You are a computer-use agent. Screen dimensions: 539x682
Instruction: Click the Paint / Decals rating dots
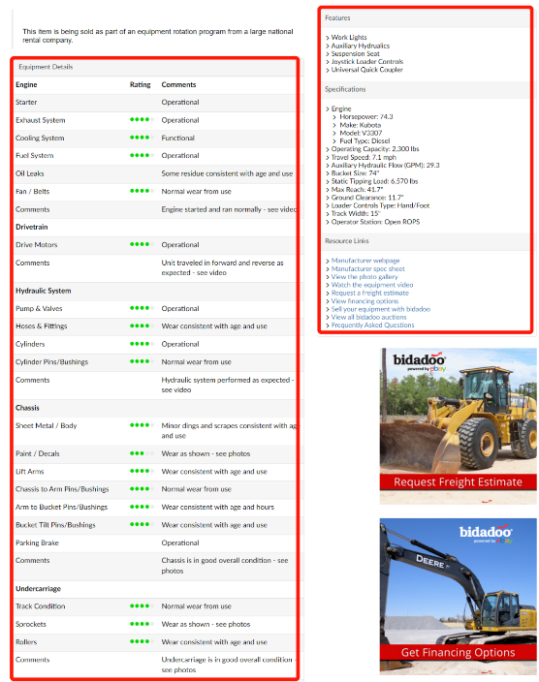[142, 453]
